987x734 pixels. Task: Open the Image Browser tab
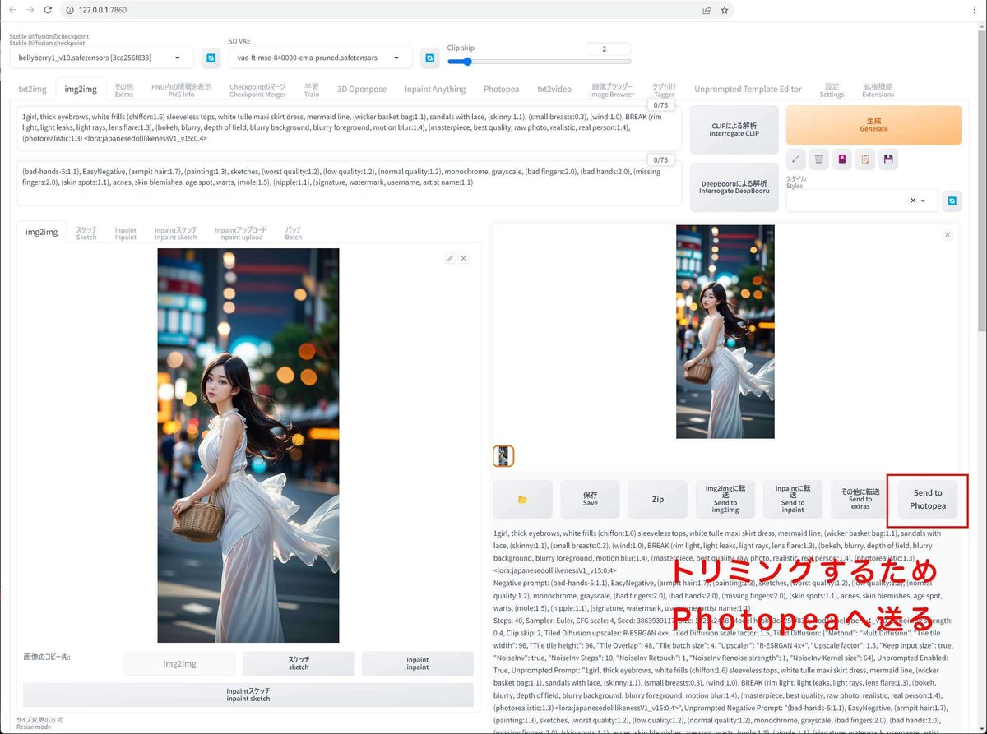tap(612, 90)
